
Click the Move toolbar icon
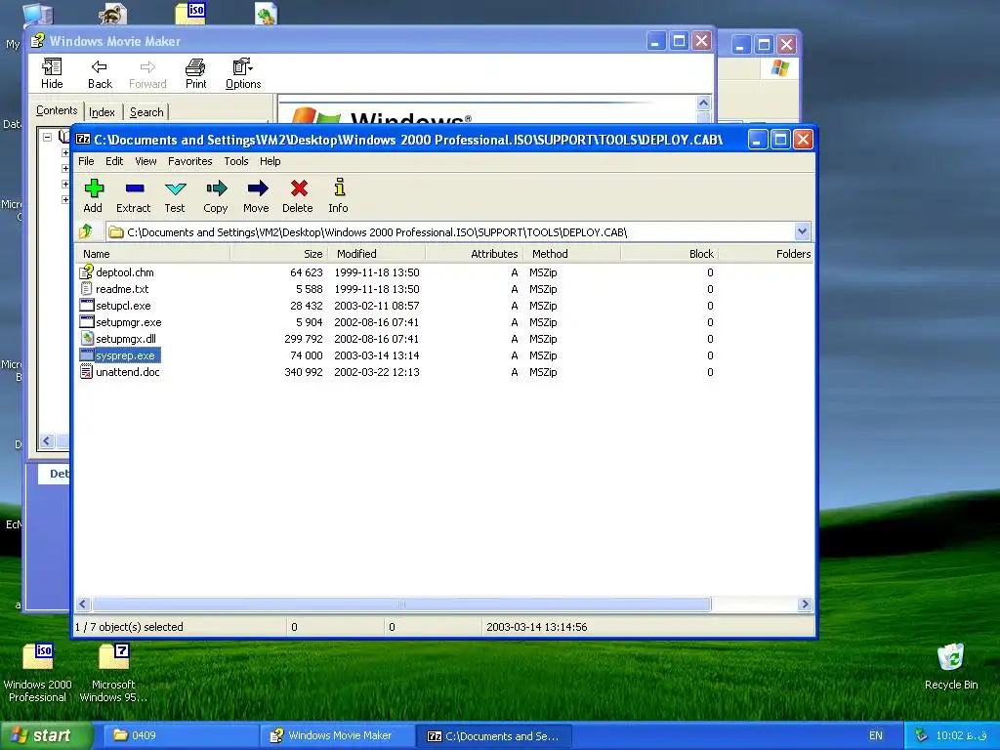point(257,188)
